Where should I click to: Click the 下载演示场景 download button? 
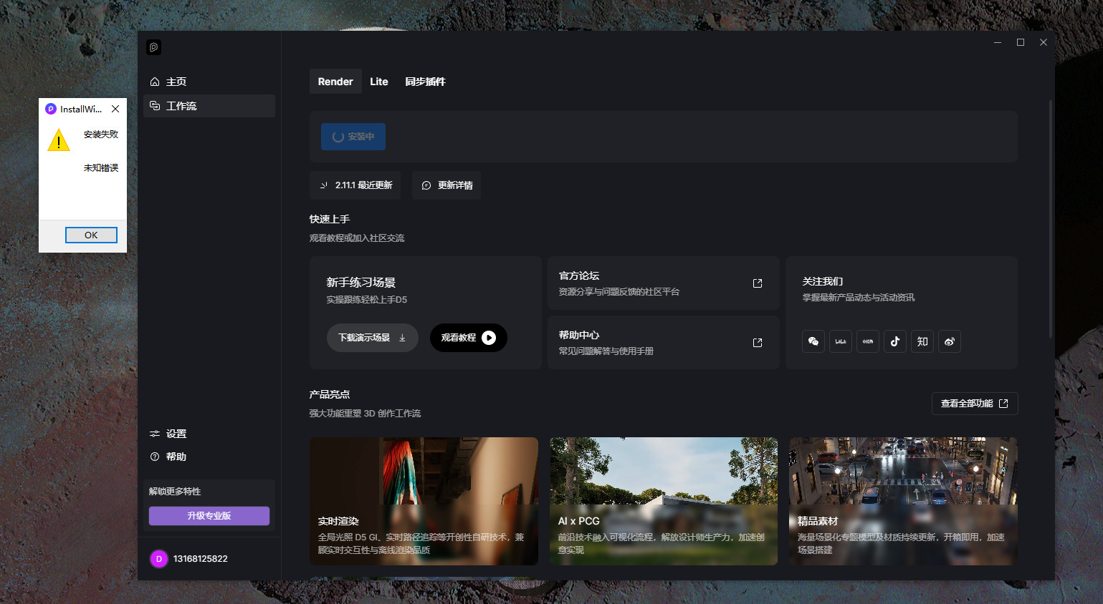click(x=372, y=338)
